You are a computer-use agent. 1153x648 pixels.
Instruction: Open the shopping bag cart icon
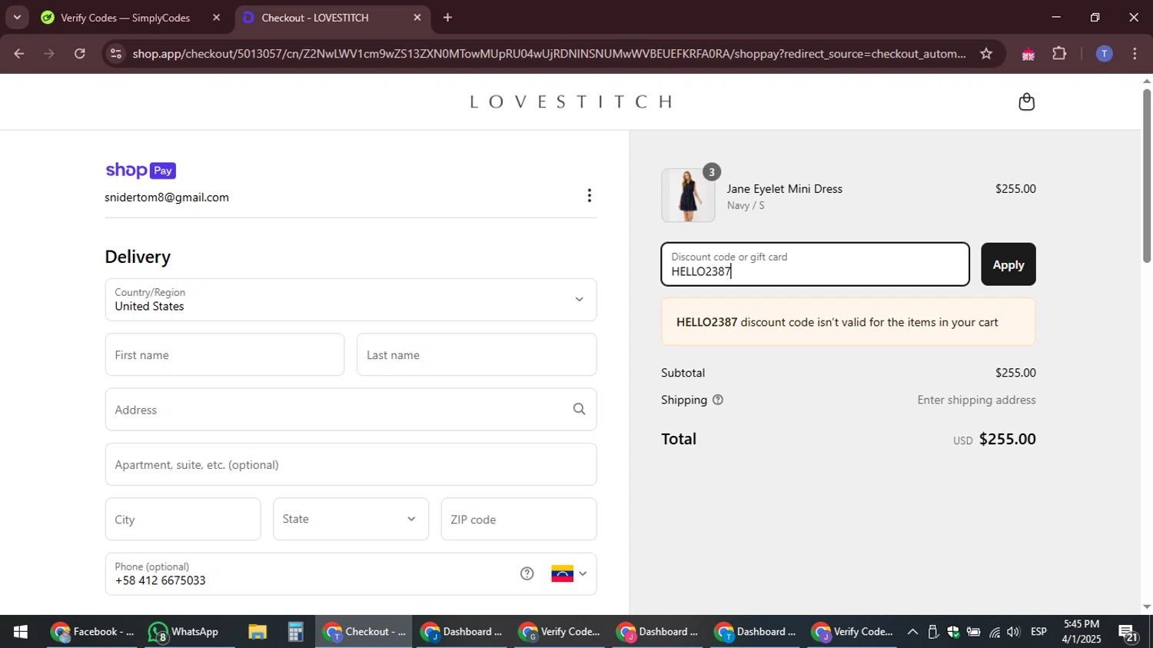pos(1026,101)
